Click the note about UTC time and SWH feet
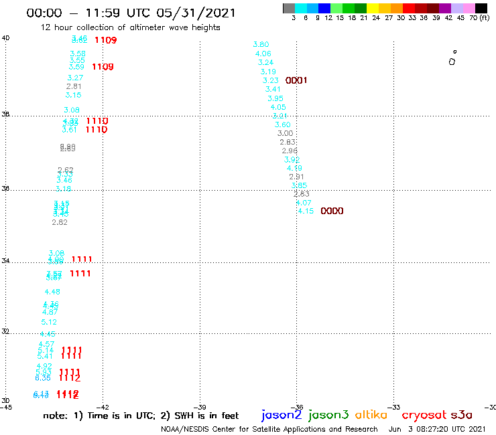496x435 pixels. click(x=141, y=416)
